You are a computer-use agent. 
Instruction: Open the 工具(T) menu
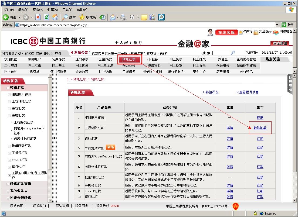point(67,10)
